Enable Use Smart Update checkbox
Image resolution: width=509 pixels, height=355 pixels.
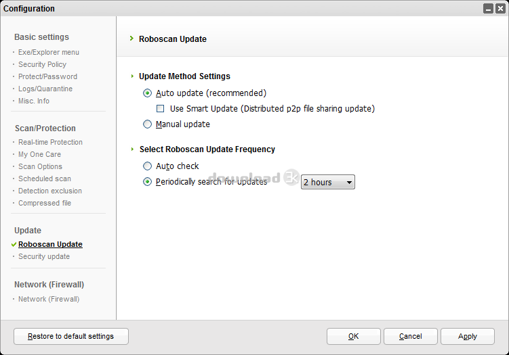tap(161, 108)
